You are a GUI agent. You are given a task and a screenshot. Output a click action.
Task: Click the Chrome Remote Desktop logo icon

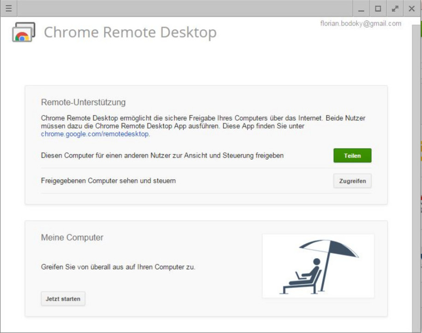24,32
